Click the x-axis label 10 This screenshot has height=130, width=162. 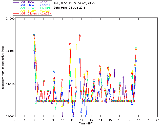point(63,120)
